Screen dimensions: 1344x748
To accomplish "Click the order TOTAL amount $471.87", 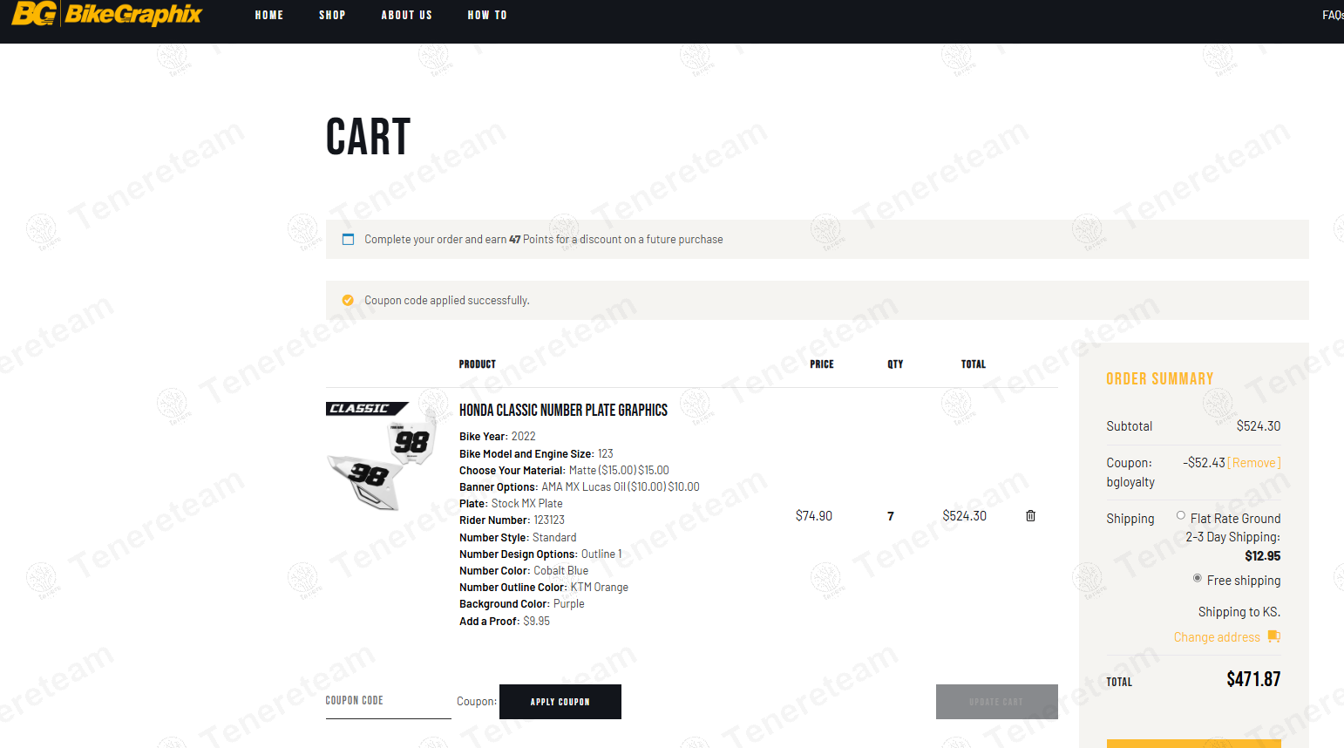I will [1253, 679].
